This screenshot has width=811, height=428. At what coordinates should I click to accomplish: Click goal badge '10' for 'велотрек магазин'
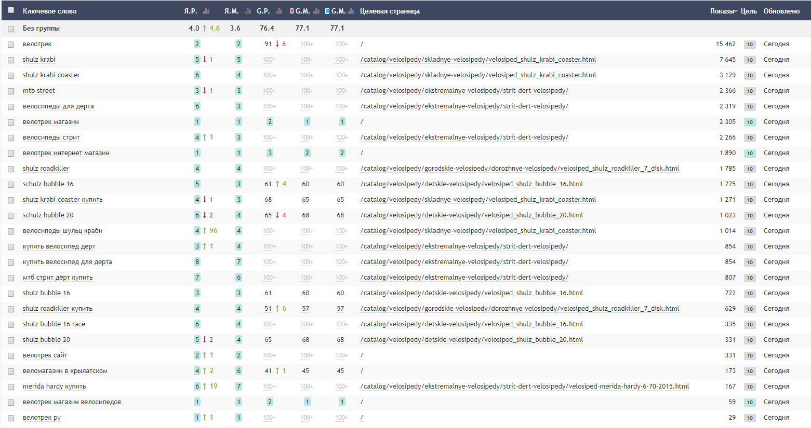click(x=750, y=122)
